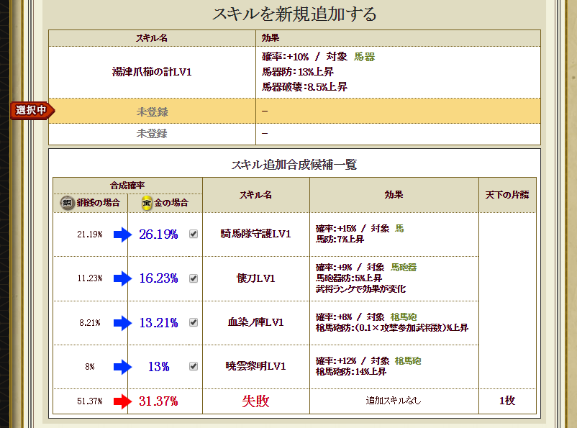This screenshot has height=428, width=577.
Task: Click the スキルを新規追加する title
Action: click(294, 14)
